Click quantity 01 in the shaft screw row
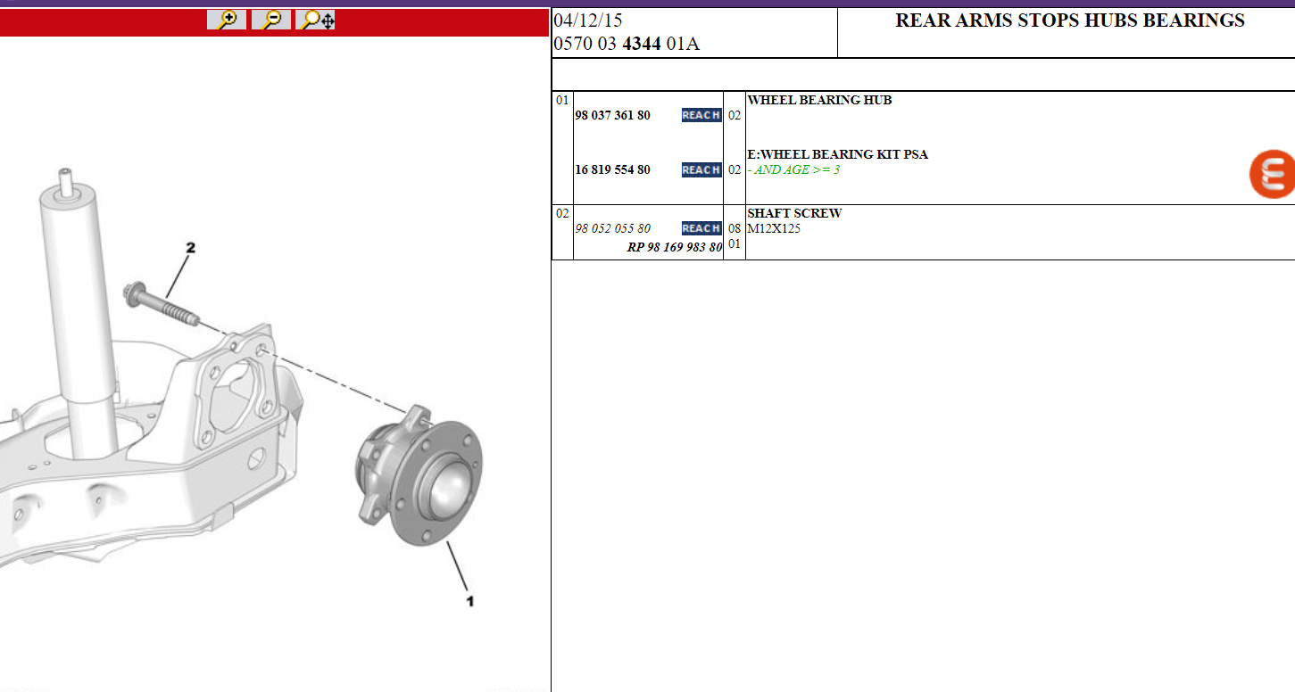Image resolution: width=1295 pixels, height=692 pixels. click(734, 243)
